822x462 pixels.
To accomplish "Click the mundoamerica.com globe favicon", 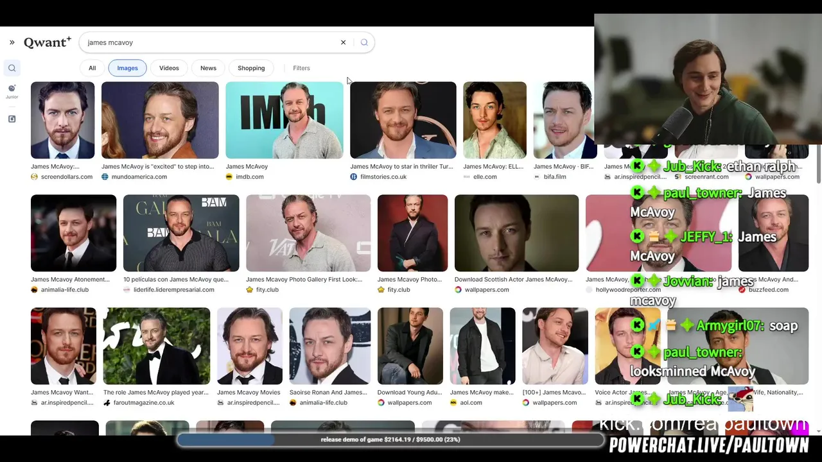I will (105, 177).
